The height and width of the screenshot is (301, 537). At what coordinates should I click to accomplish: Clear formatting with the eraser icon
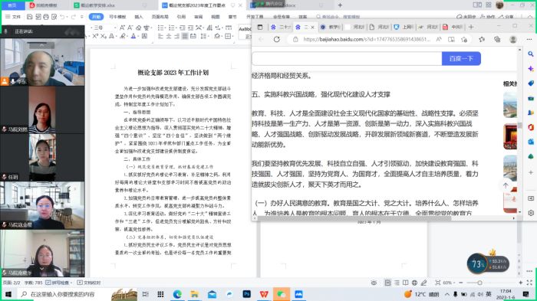pos(139,28)
